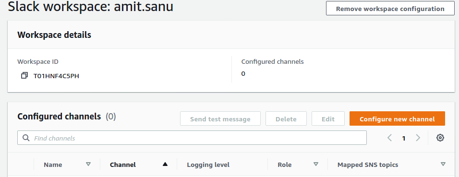Click the orange Configure new channel button
459x177 pixels.
(397, 119)
